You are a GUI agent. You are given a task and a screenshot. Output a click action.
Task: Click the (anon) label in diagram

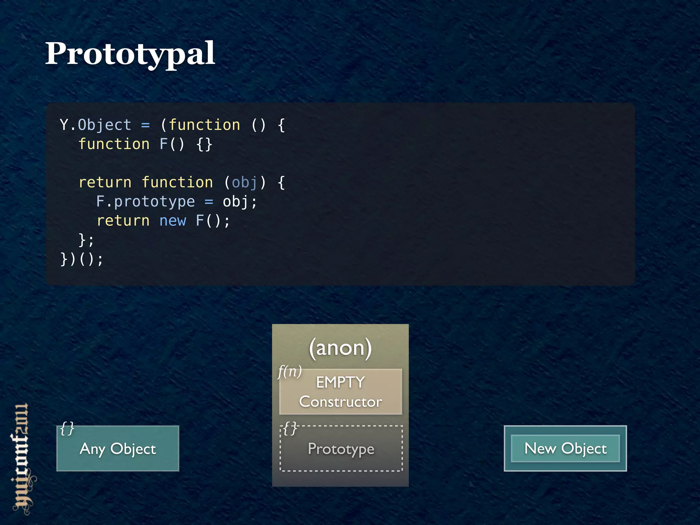(x=340, y=348)
